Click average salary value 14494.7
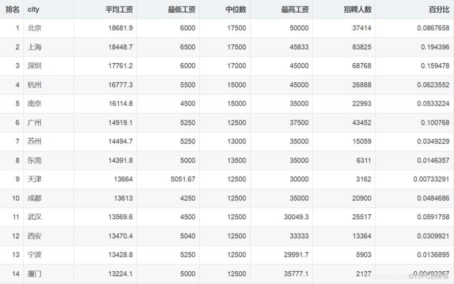This screenshot has height=284, width=454. (x=120, y=141)
